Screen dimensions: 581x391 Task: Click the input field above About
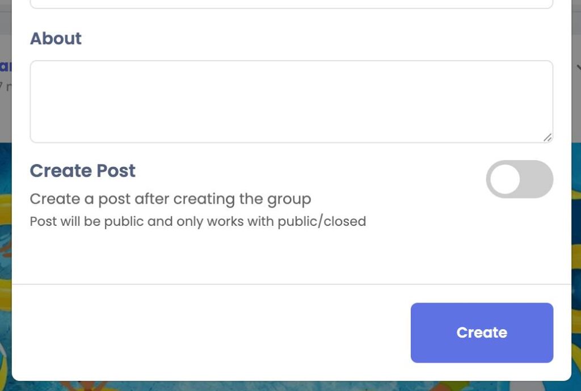[x=291, y=4]
